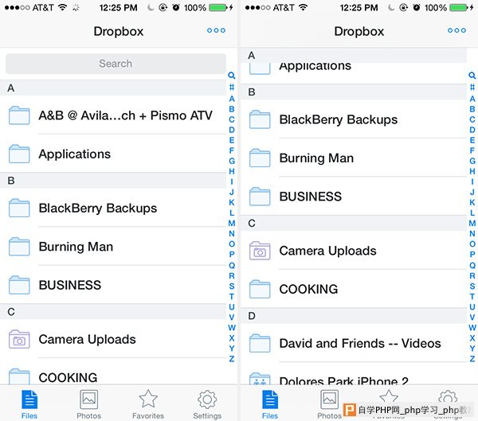Select 'BUSINESS' text in right screen

[x=311, y=197]
